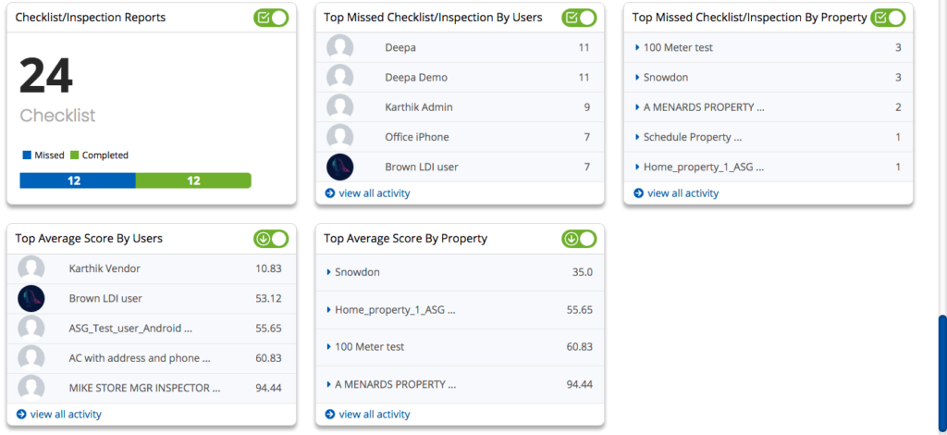
Task: Expand 100 Meter test in missed properties
Action: point(638,47)
